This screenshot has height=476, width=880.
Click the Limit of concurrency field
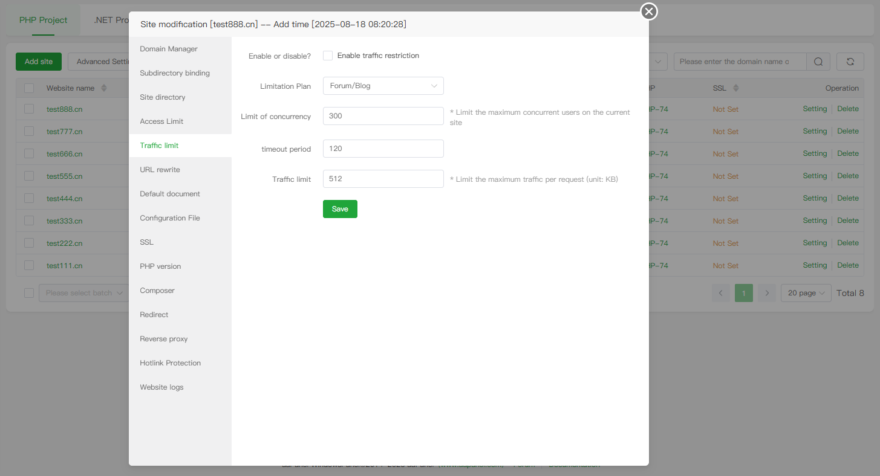click(x=383, y=116)
